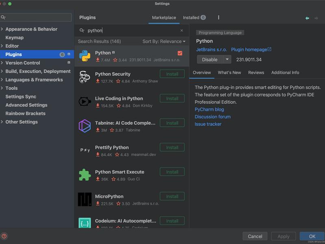Click the Python Smart Execute puzzle icon
This screenshot has height=244, width=325.
pyautogui.click(x=84, y=175)
